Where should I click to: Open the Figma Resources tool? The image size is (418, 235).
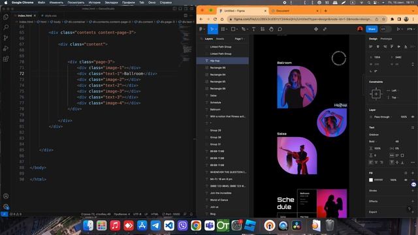pos(263,29)
